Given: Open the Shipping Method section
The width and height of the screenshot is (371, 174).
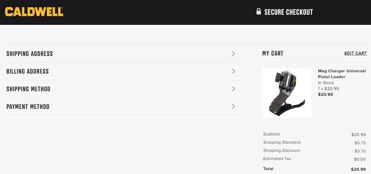Looking at the screenshot, I should [123, 89].
